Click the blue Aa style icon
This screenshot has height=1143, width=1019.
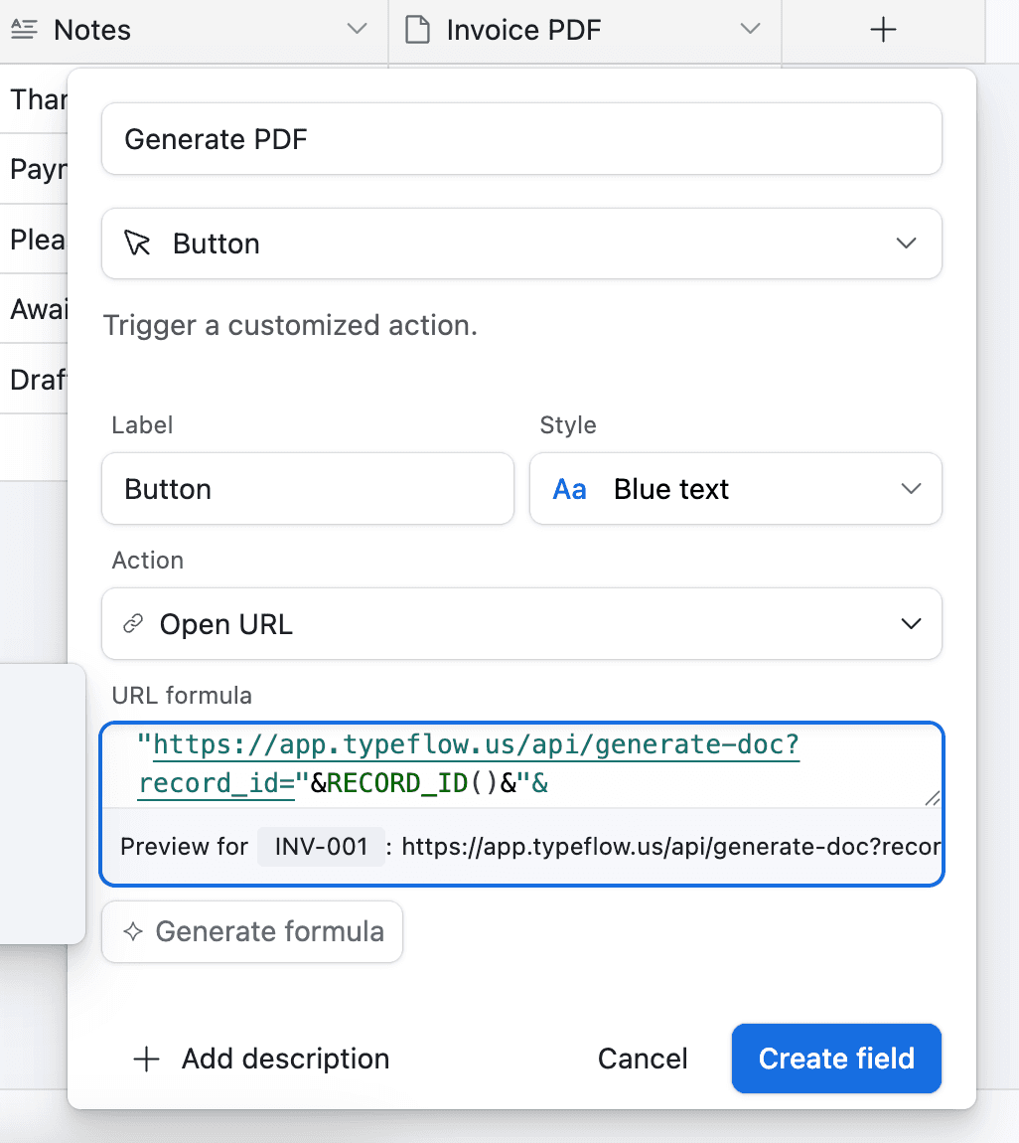(569, 489)
